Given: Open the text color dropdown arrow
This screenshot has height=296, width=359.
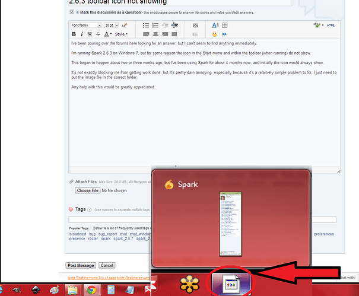Looking at the screenshot, I should 111,34.
